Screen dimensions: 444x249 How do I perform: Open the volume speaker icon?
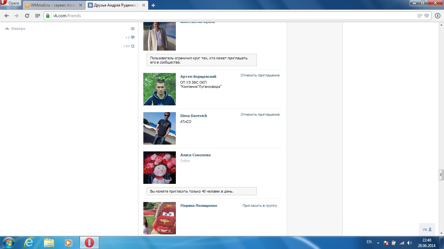coord(410,243)
